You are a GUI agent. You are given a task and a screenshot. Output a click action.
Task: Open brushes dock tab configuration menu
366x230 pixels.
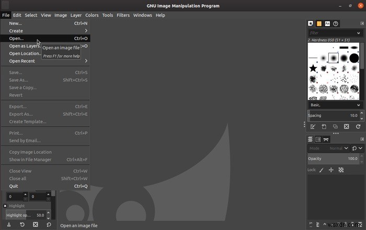[362, 23]
